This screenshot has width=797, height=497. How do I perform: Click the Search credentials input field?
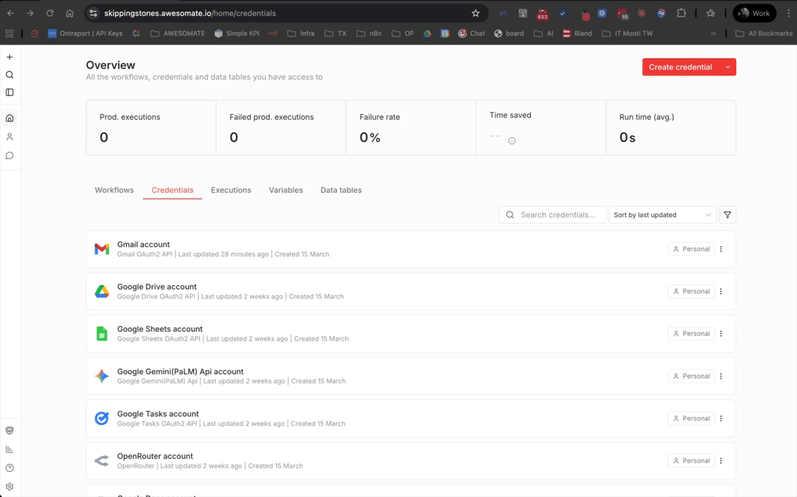[553, 215]
